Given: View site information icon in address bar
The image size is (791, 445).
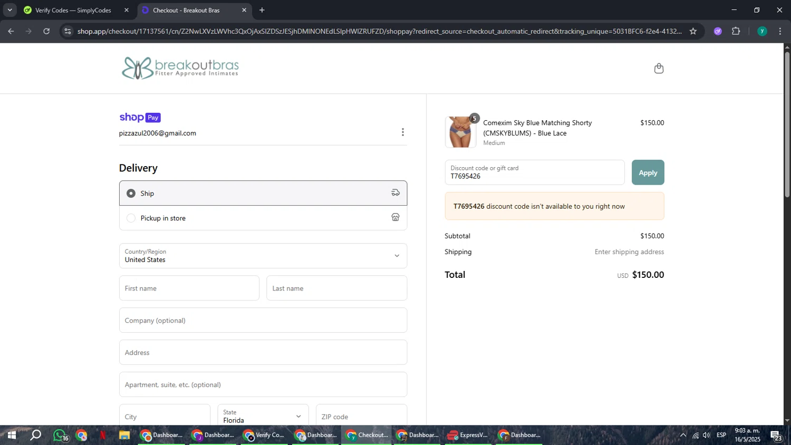Looking at the screenshot, I should 67,31.
